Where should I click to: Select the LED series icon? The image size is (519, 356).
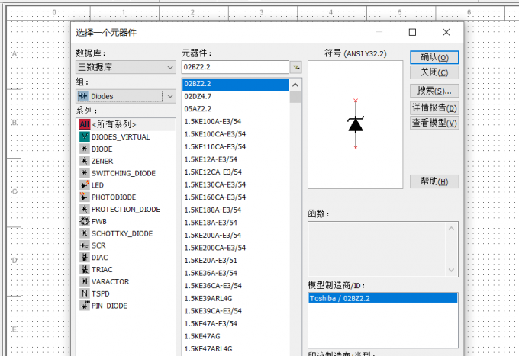[85, 185]
